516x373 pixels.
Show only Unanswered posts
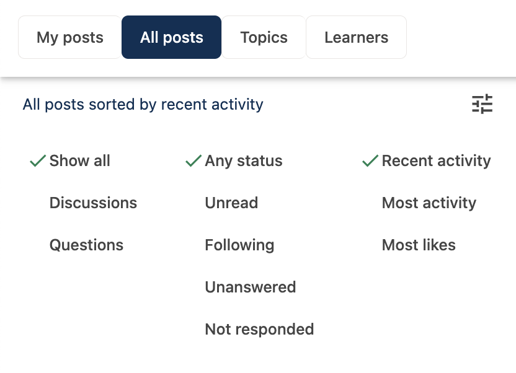click(x=250, y=287)
